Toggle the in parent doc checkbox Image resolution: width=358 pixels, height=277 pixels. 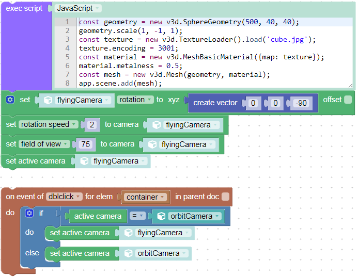225,197
